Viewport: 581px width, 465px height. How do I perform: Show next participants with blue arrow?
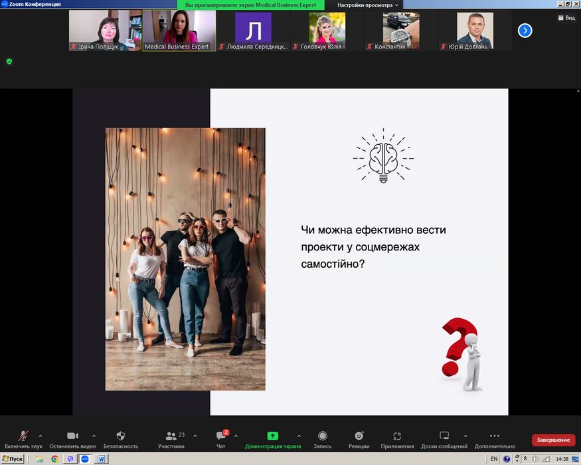[525, 31]
